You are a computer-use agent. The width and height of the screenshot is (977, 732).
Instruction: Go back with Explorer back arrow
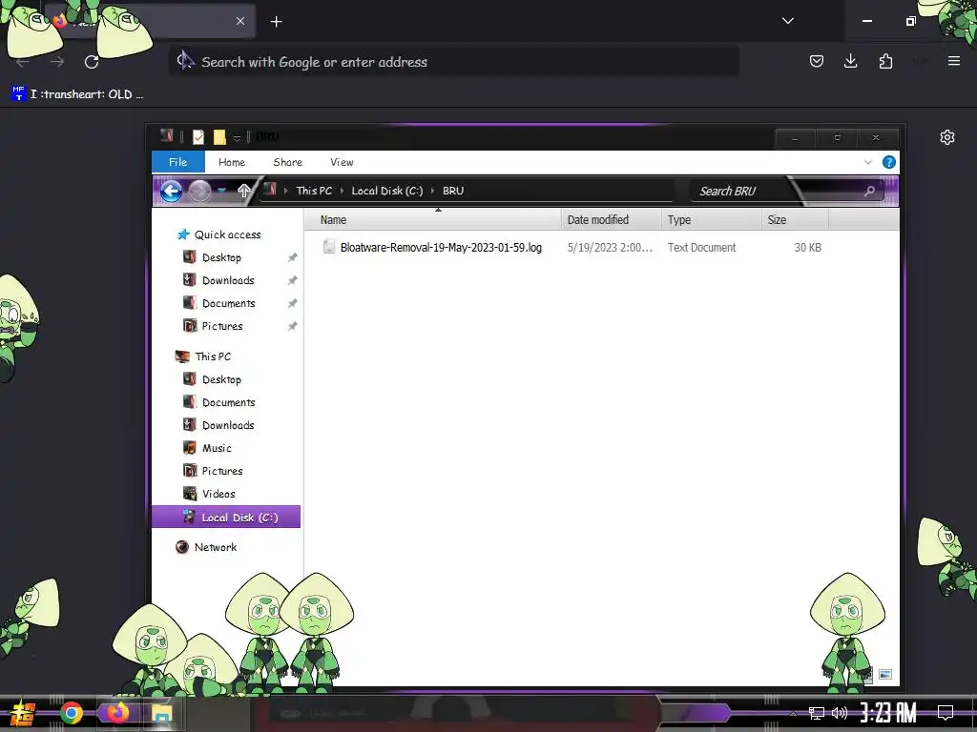(172, 191)
